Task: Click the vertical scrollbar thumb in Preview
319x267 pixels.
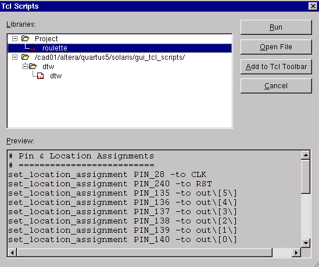Action: (306, 176)
